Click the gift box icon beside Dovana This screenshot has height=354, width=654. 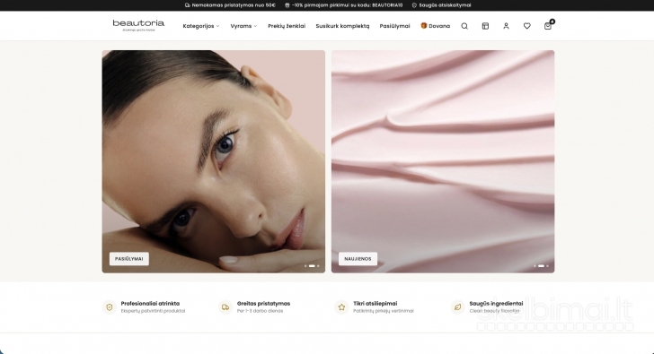(424, 25)
